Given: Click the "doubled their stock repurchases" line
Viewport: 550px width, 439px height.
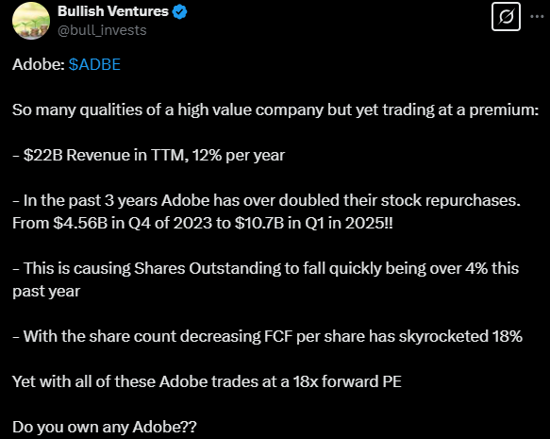Looking at the screenshot, I should [x=266, y=200].
